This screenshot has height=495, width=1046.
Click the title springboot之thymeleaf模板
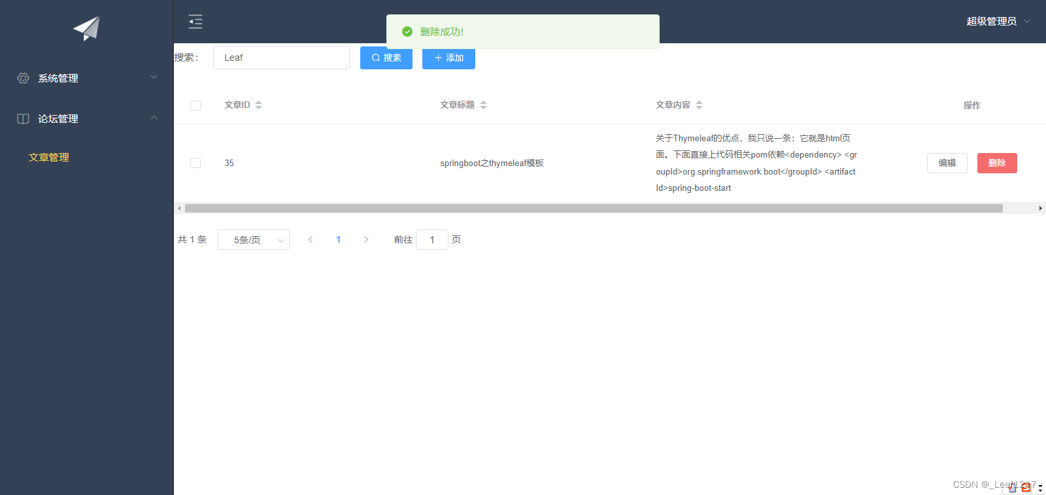click(492, 163)
